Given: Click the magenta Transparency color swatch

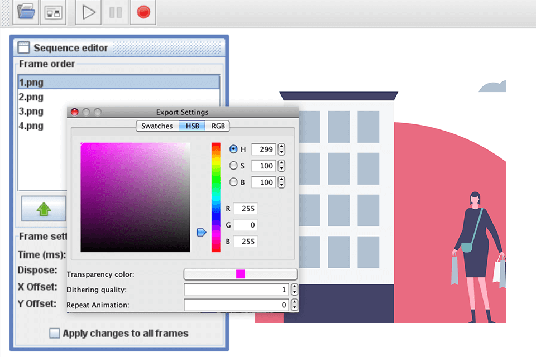Looking at the screenshot, I should (240, 273).
